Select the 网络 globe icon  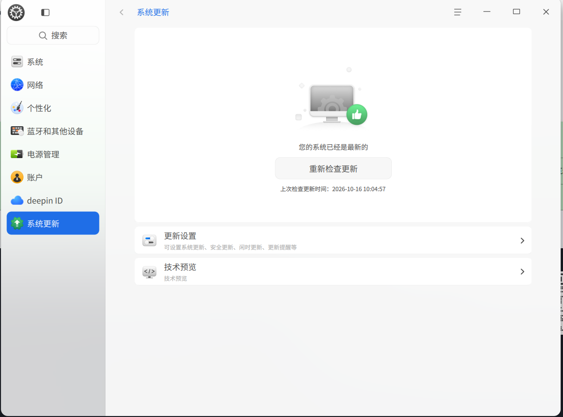[x=17, y=85]
